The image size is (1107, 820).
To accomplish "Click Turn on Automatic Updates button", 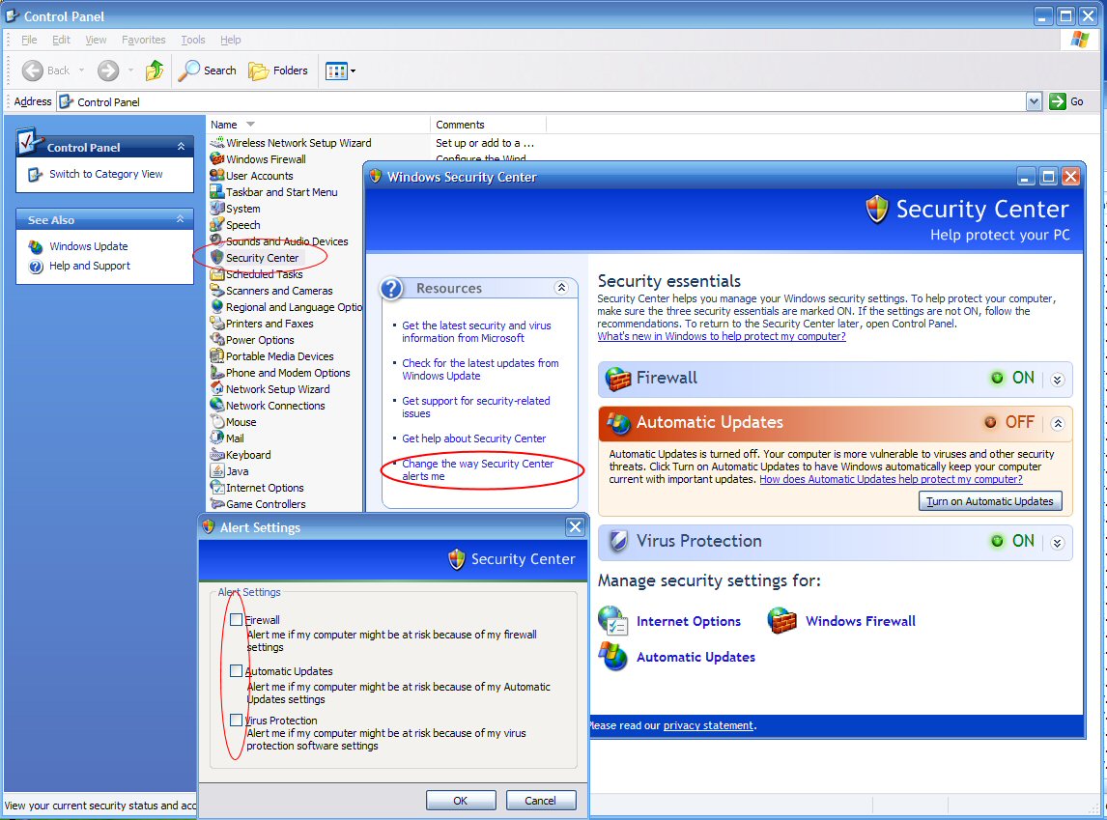I will (990, 501).
